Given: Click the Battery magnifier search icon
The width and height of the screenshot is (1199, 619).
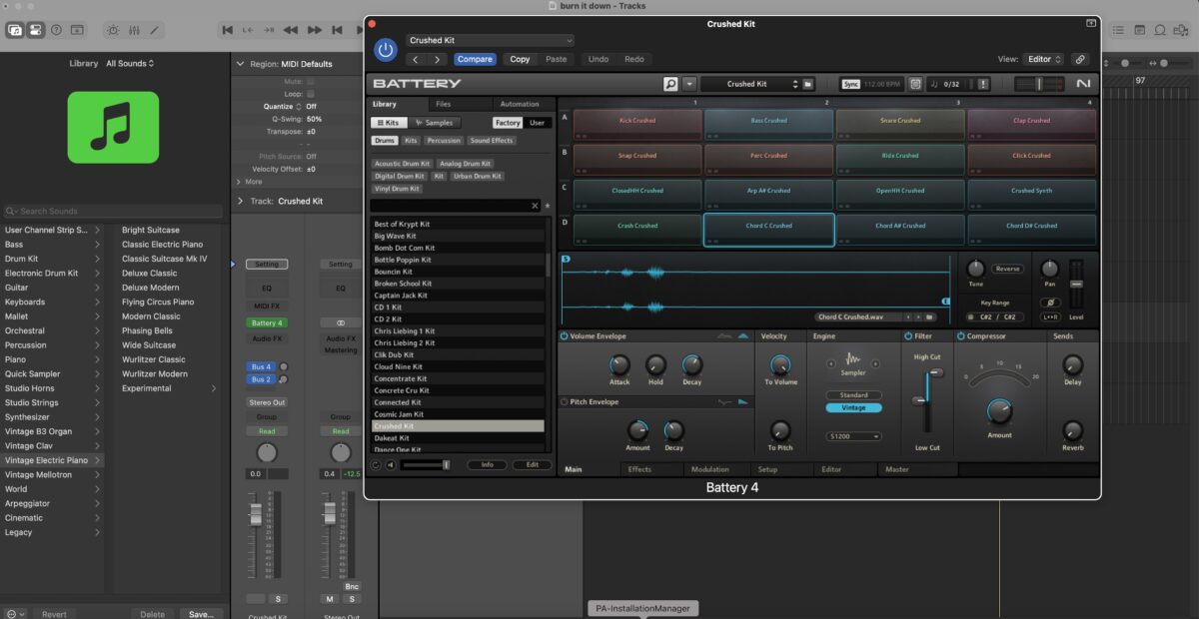Looking at the screenshot, I should pyautogui.click(x=670, y=84).
